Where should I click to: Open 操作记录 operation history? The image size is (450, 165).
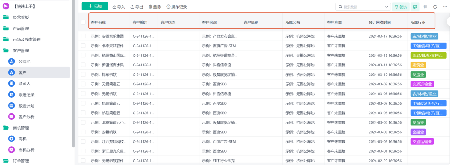click(x=177, y=7)
